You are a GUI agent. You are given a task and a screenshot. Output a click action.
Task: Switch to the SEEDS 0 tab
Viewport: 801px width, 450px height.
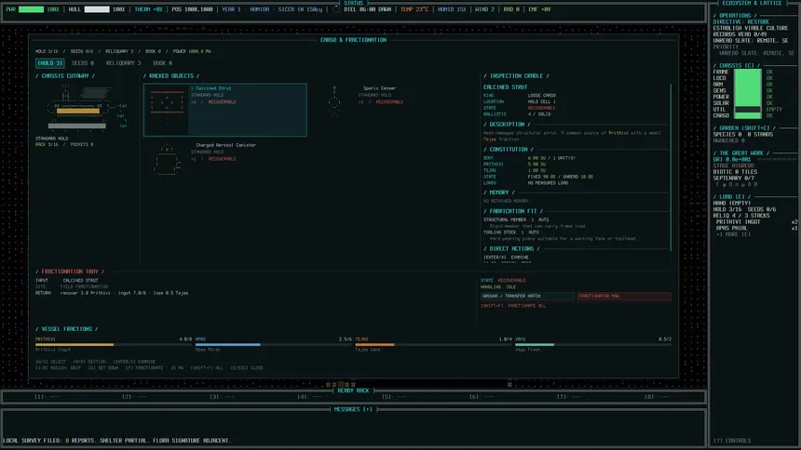coord(83,63)
